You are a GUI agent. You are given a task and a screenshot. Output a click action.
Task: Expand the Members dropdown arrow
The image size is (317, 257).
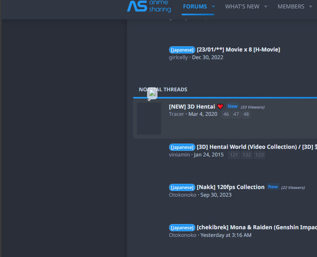click(x=311, y=6)
